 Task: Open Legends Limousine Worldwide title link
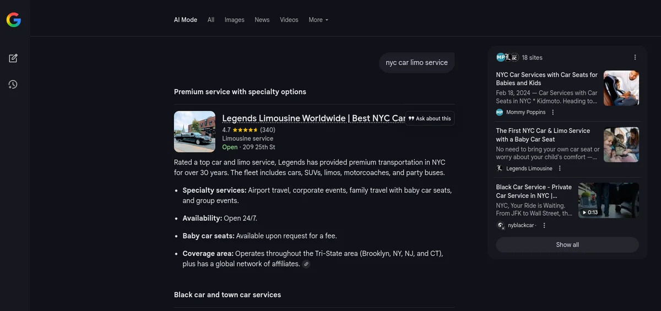313,118
